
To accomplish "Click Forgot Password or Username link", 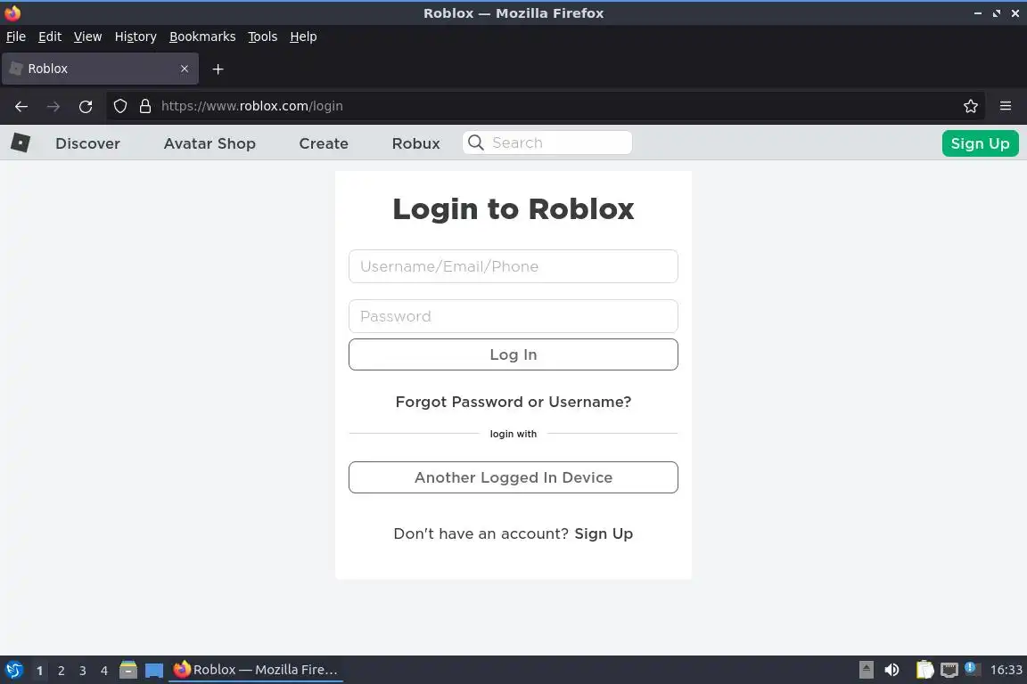I will (x=513, y=402).
